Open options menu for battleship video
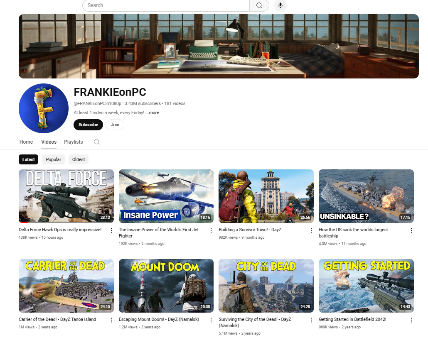This screenshot has width=428, height=345. [x=411, y=230]
